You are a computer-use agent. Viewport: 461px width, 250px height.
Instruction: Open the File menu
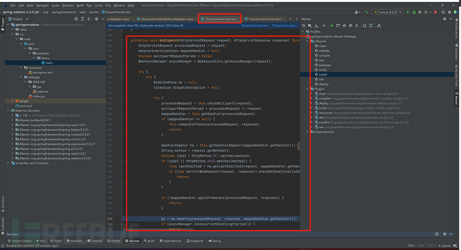click(x=13, y=5)
